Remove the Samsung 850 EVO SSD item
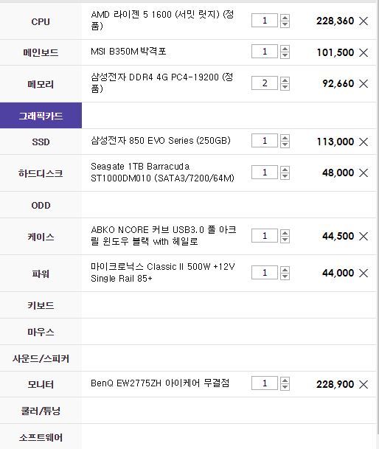The height and width of the screenshot is (449, 379). point(364,142)
